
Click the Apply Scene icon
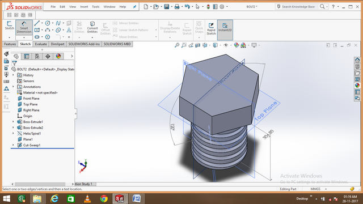[x=243, y=45]
